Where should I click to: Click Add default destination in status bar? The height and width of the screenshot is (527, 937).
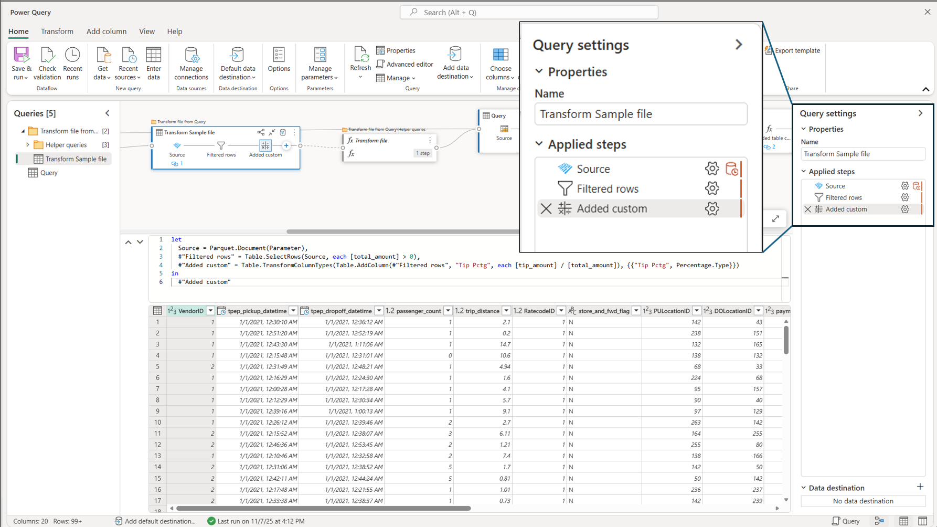pyautogui.click(x=155, y=521)
